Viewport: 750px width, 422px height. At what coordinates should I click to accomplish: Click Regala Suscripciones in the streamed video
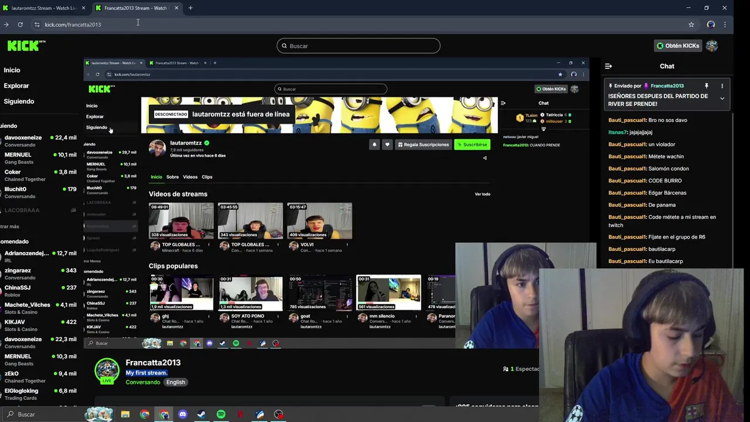coord(423,144)
